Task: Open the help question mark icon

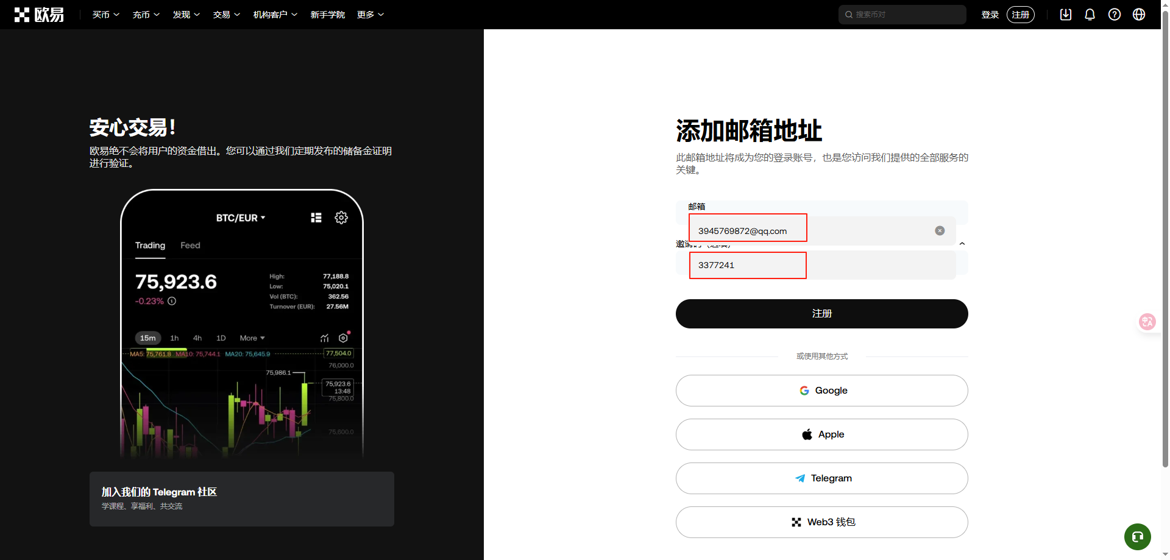Action: (1115, 15)
